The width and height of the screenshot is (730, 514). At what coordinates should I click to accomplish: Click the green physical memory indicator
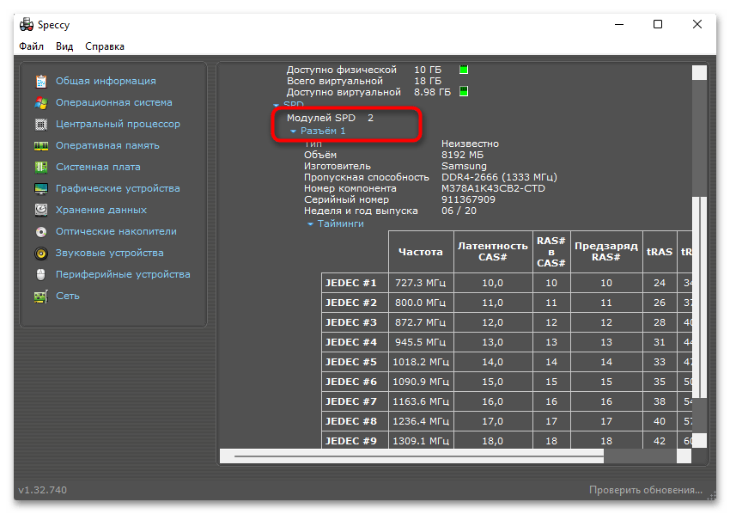pos(464,70)
